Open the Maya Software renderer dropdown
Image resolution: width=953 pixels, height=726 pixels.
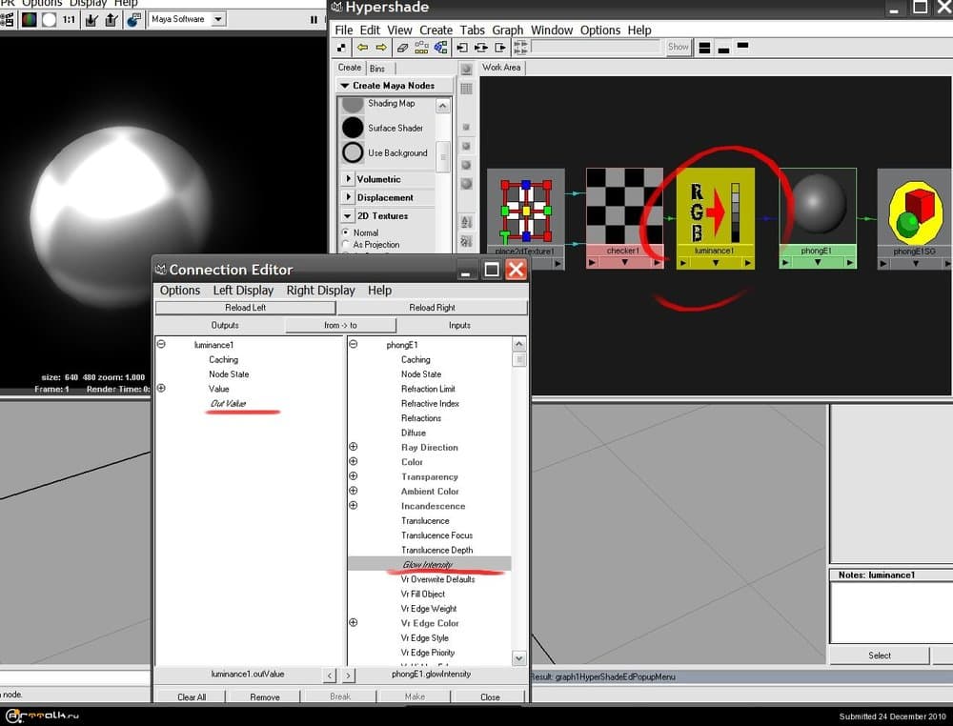click(218, 19)
